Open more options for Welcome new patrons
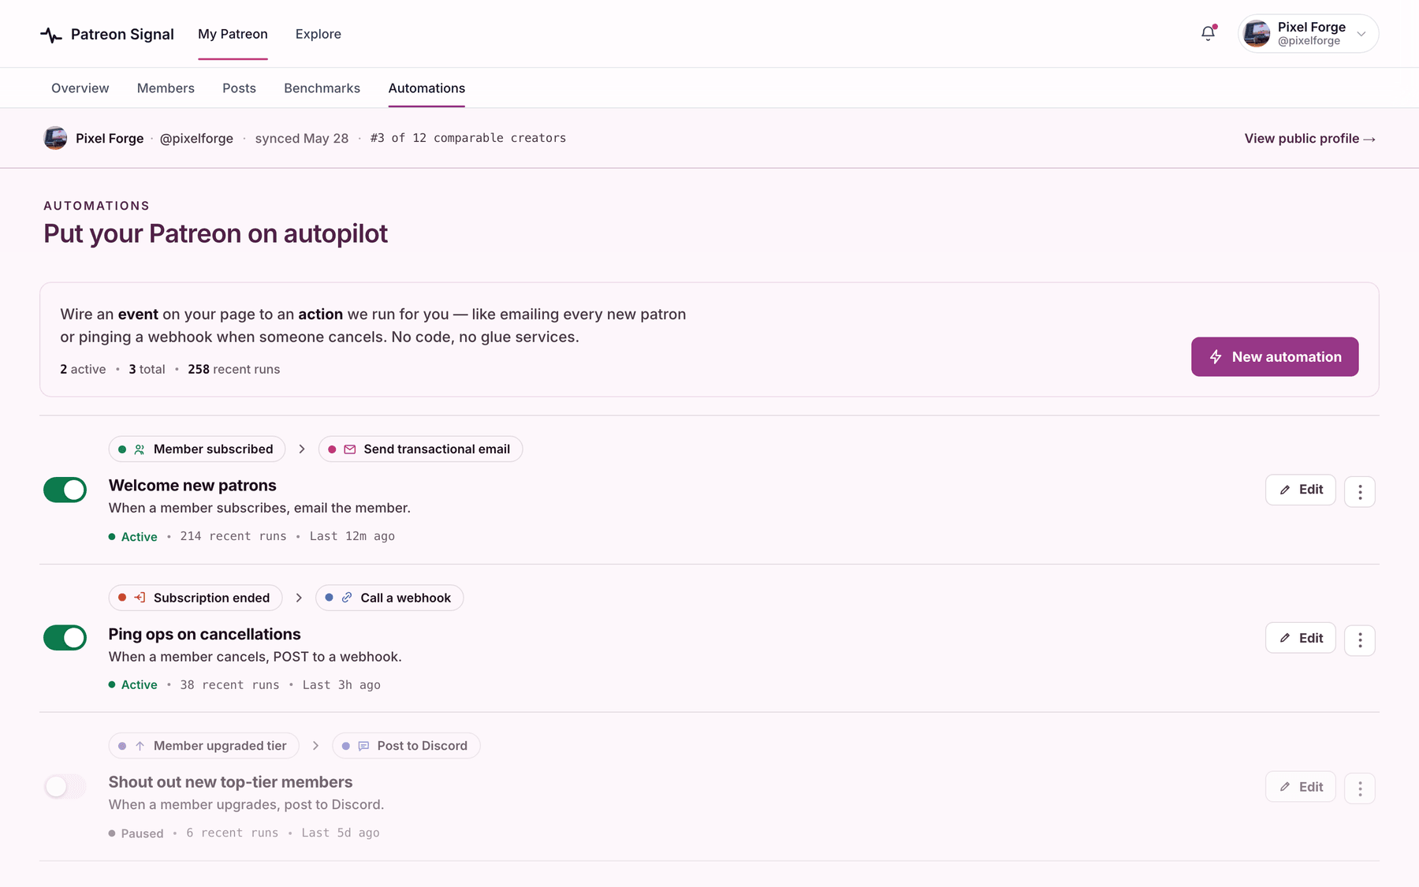The width and height of the screenshot is (1419, 887). (x=1360, y=491)
